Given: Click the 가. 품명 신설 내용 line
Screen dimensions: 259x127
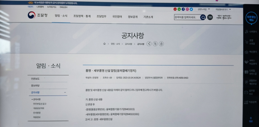Looking at the screenshot, I should tap(94, 99).
